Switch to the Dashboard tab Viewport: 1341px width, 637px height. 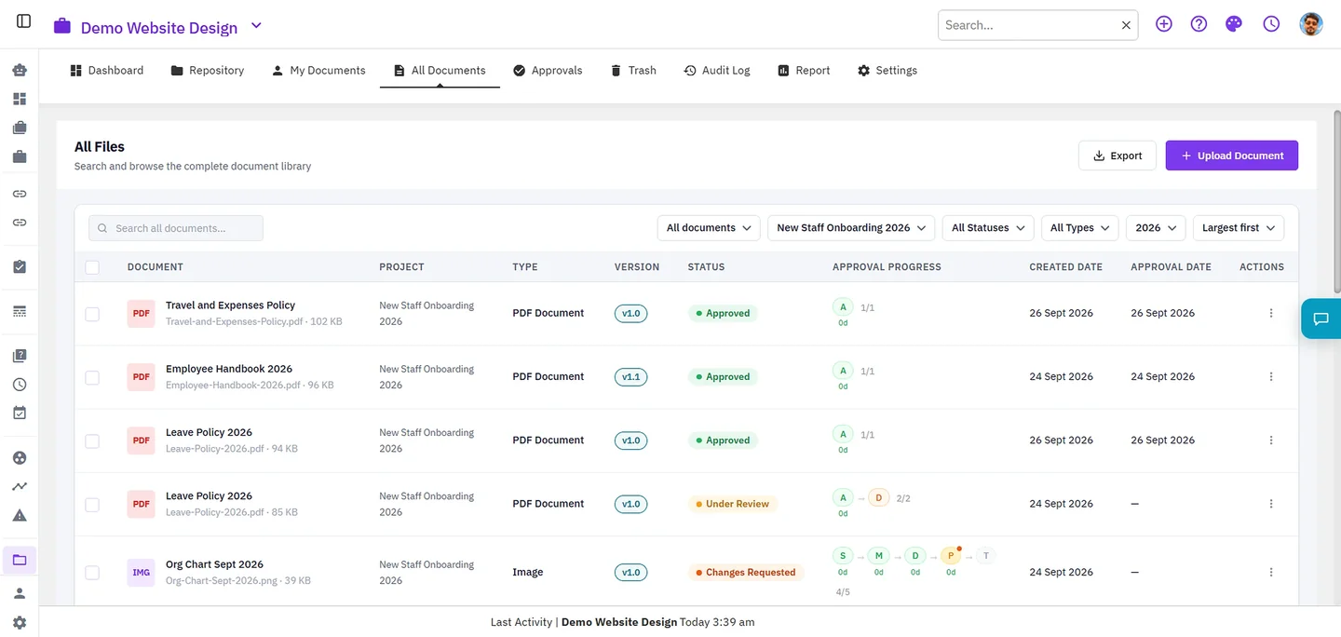(x=107, y=70)
